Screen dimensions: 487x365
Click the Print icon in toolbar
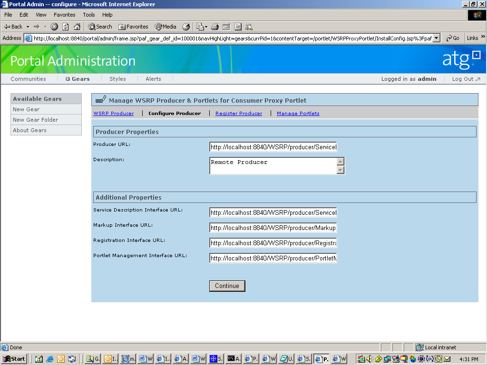(x=215, y=27)
